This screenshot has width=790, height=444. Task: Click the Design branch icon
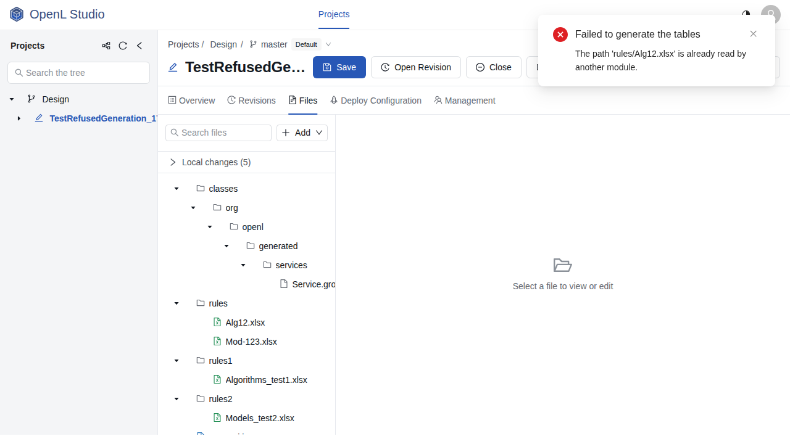click(x=31, y=99)
